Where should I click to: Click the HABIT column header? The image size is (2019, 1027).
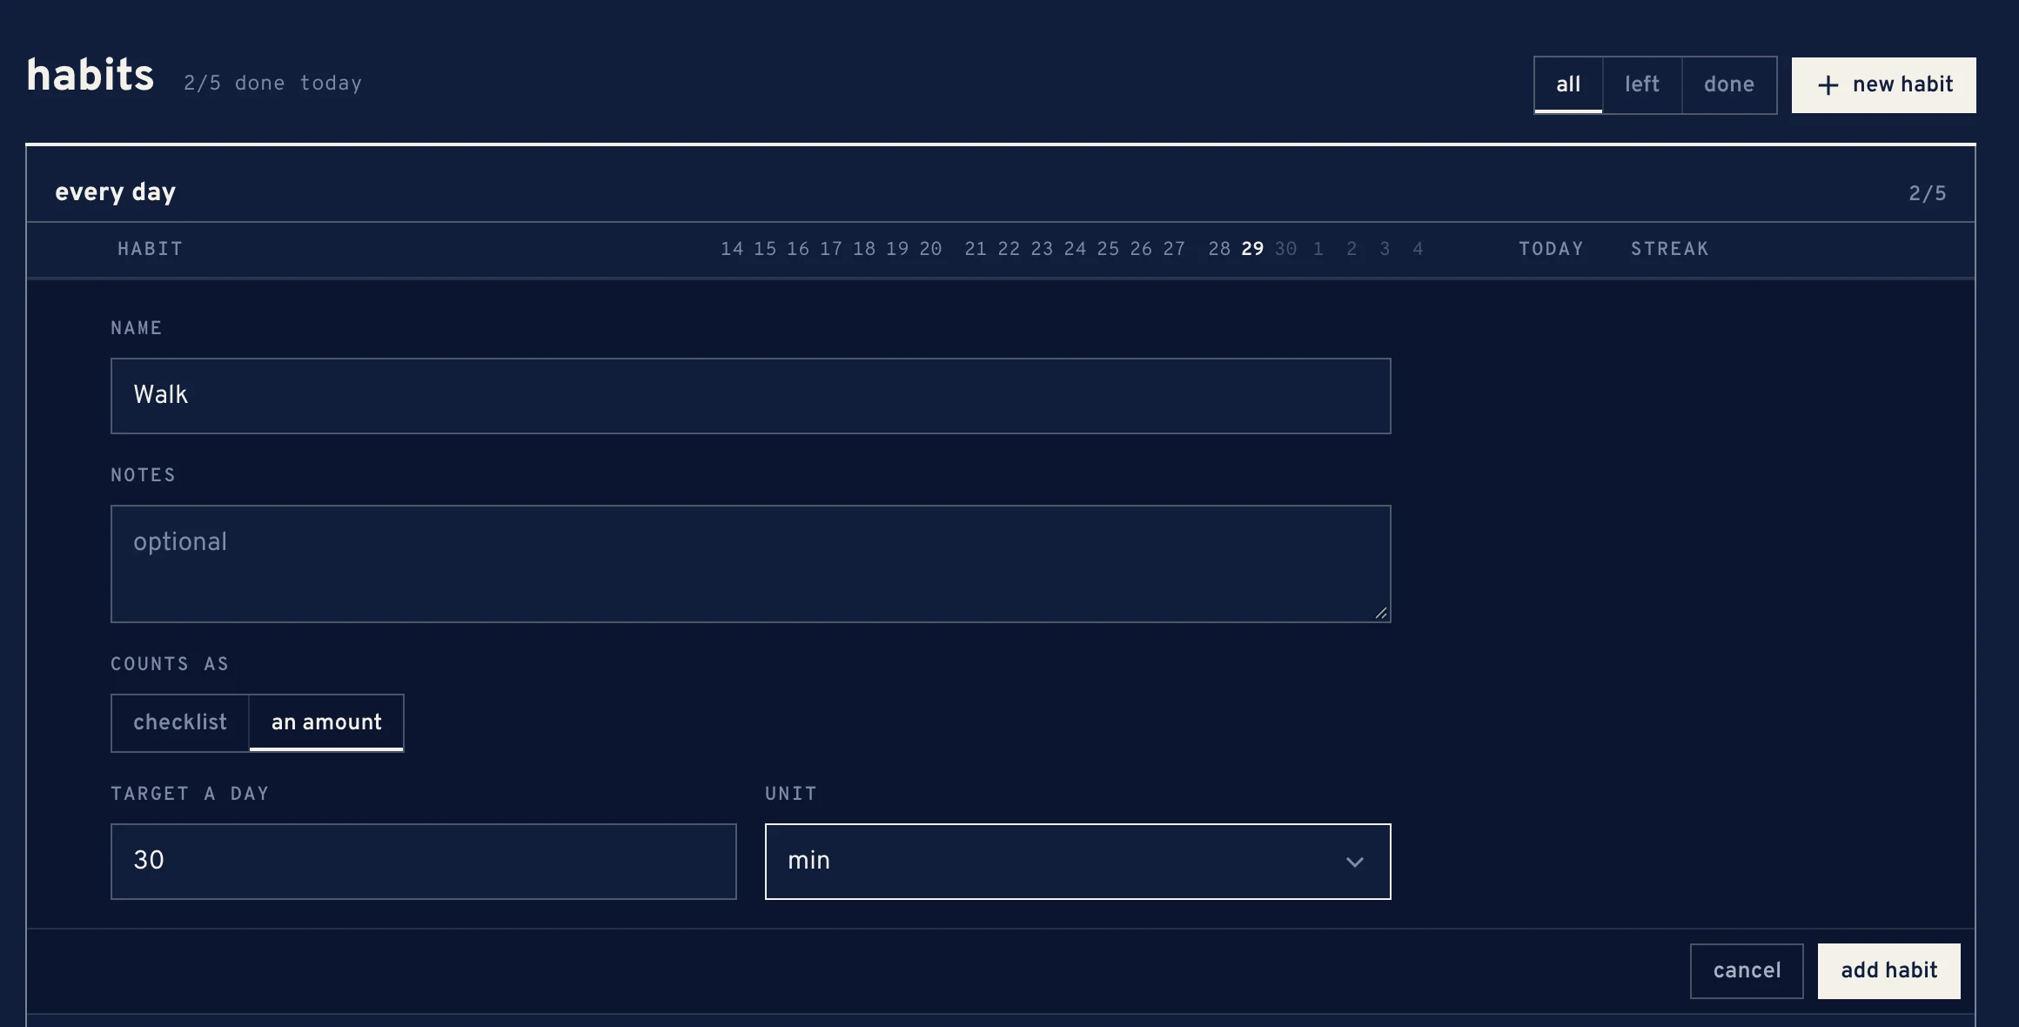pyautogui.click(x=150, y=249)
